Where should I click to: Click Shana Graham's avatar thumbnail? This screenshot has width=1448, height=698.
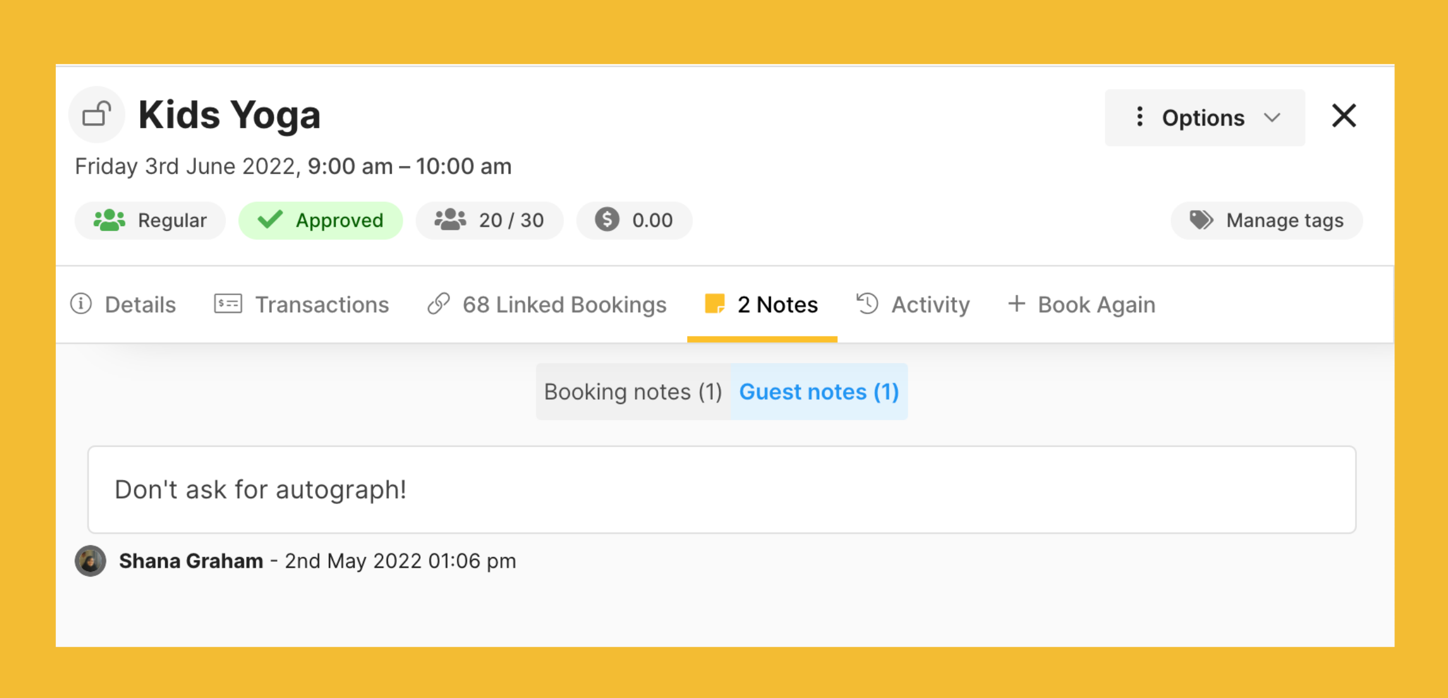(90, 561)
